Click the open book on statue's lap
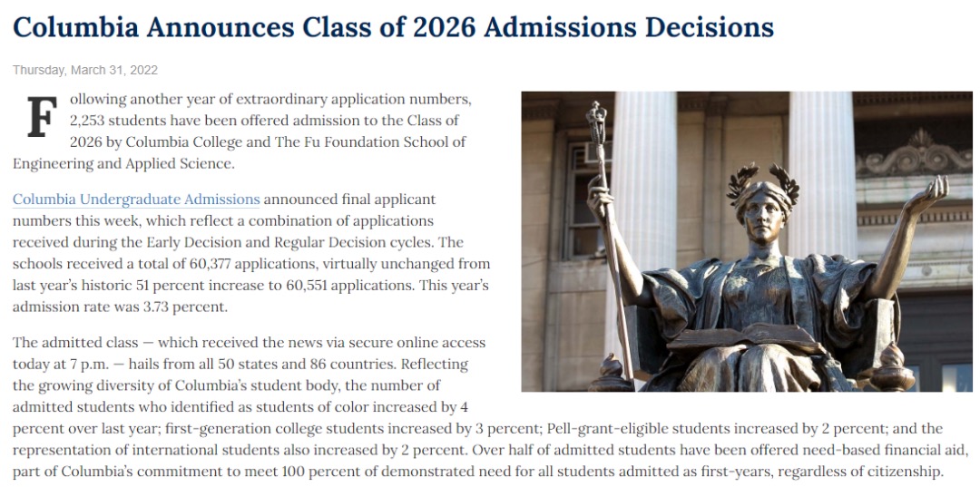 pyautogui.click(x=746, y=339)
